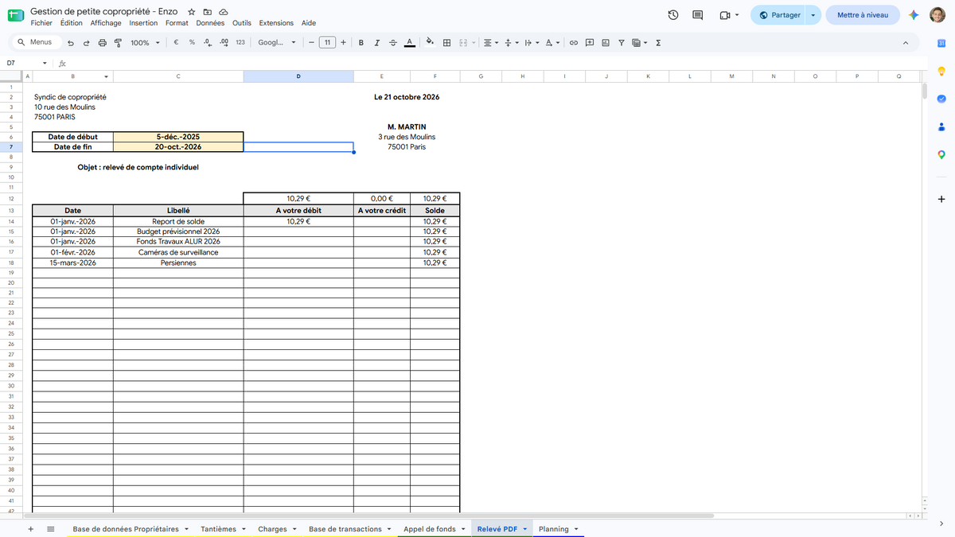Switch to the Appel de fonds tab
955x537 pixels.
(x=430, y=529)
